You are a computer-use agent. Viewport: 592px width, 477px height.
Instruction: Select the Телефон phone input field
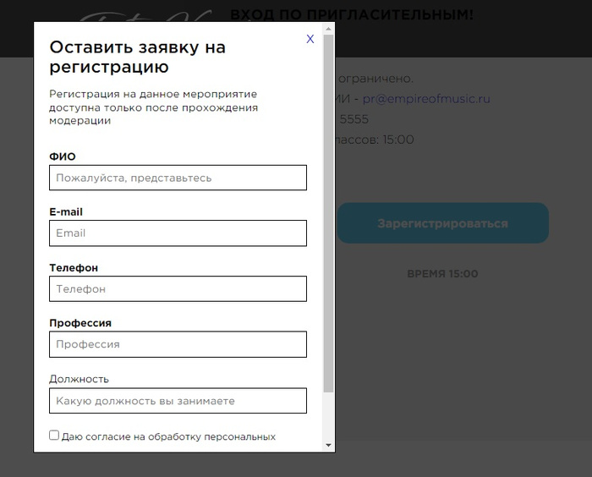(178, 288)
